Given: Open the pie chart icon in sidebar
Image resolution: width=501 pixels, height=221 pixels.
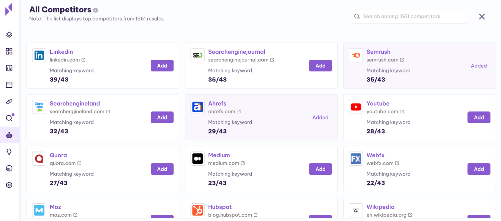Looking at the screenshot, I should click(9, 168).
